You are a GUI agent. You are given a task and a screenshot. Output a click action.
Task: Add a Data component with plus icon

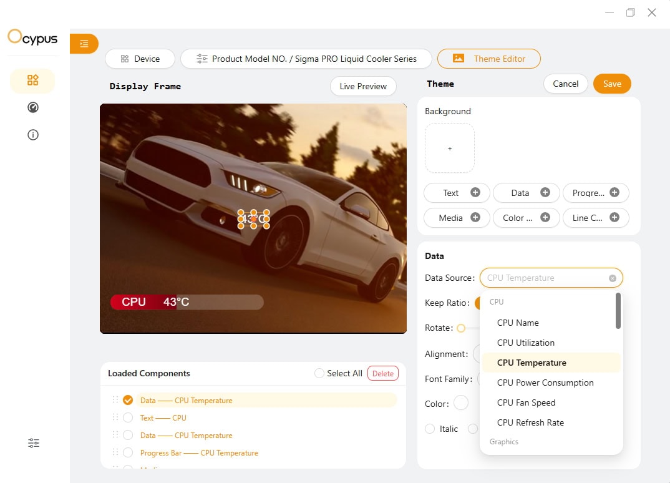[x=545, y=192]
